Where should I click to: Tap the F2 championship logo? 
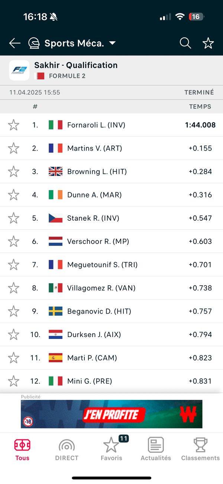point(19,70)
